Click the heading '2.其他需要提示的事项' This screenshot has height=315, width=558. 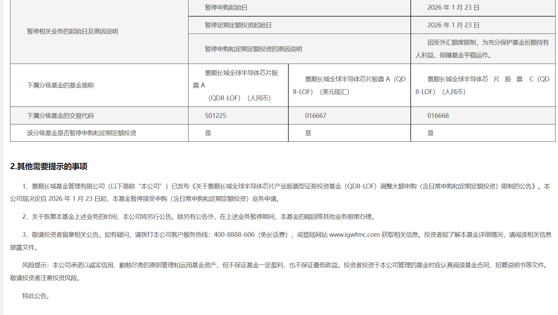click(x=49, y=166)
